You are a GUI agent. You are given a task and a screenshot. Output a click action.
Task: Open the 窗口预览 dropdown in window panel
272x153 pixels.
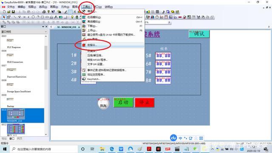point(24,32)
